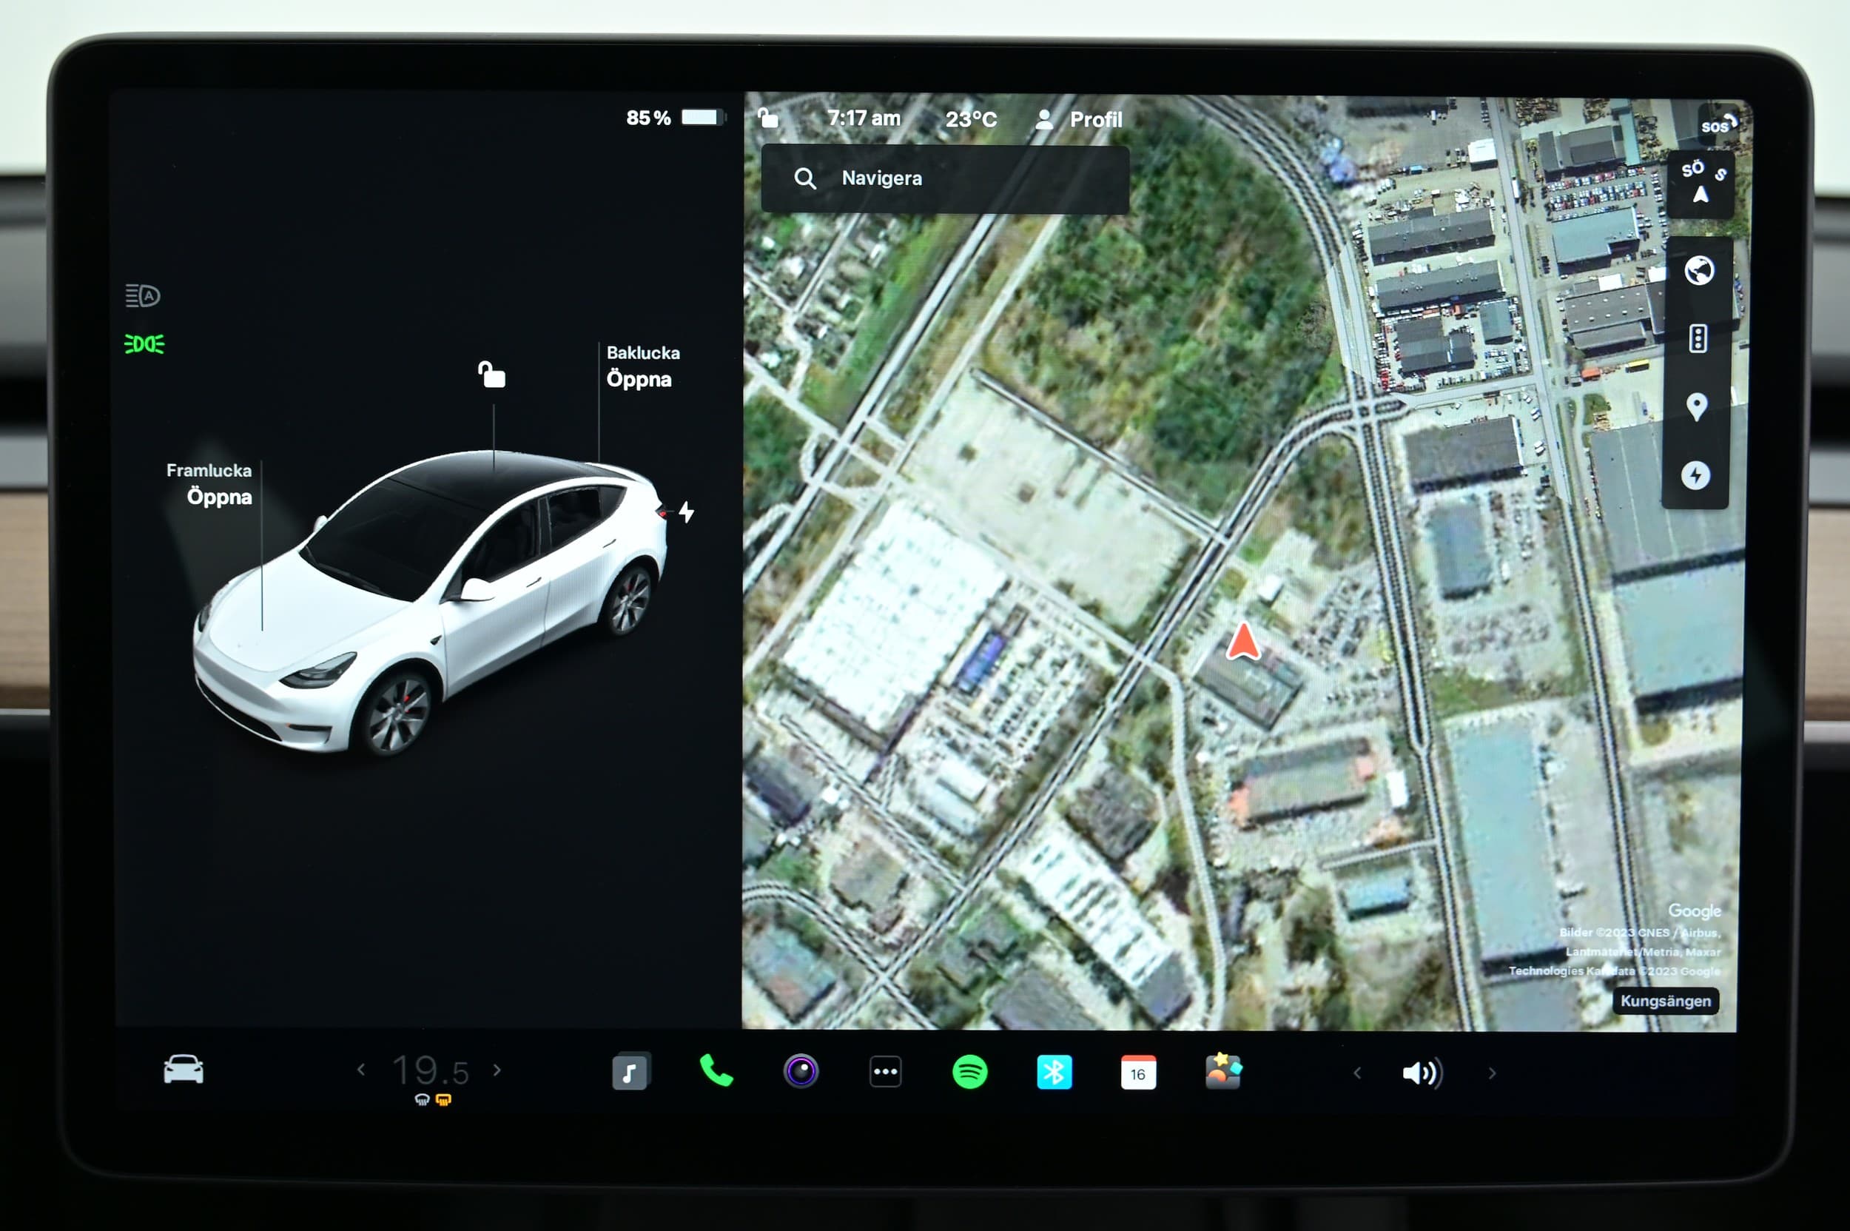1850x1231 pixels.
Task: Show Superchargers on the map
Action: [x=1695, y=475]
